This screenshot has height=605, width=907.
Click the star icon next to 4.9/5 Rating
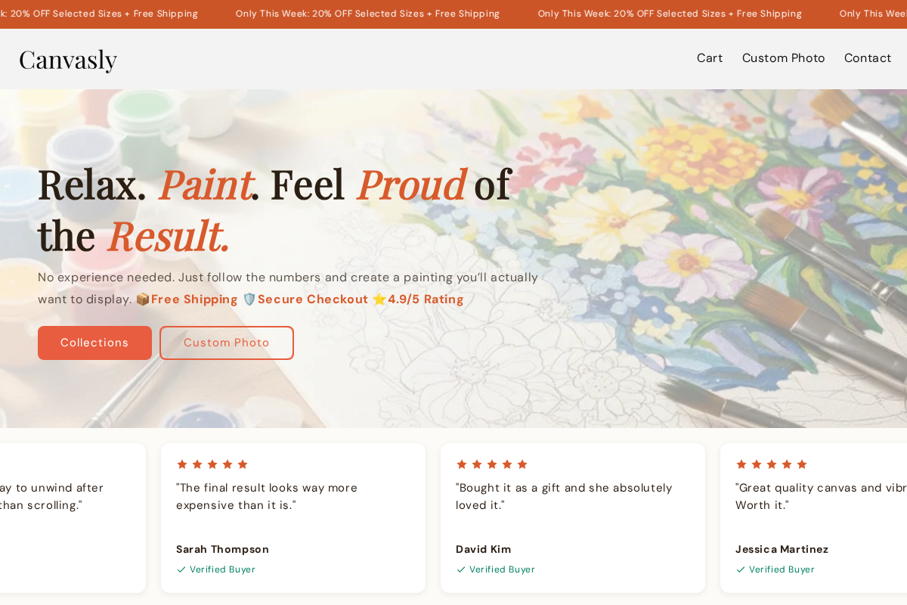pos(379,299)
